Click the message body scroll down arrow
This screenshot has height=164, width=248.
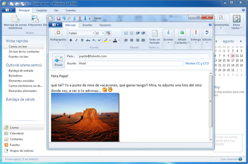211,140
